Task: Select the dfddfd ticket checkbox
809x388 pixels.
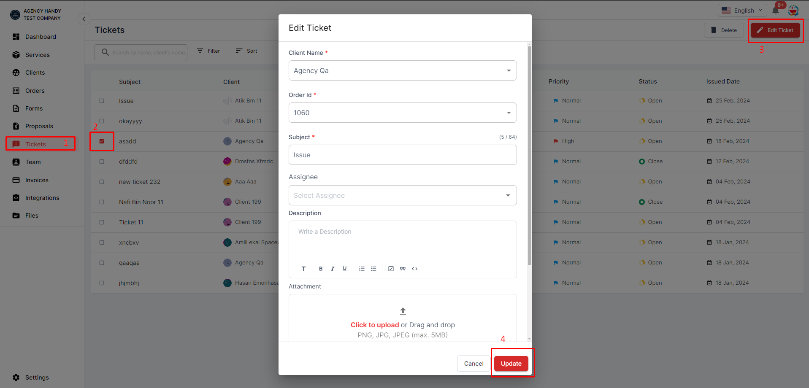Action: 102,162
